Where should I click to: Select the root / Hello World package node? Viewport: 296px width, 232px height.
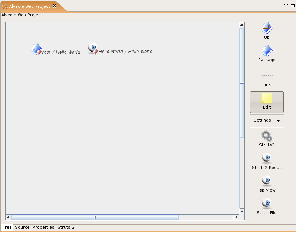(x=37, y=50)
